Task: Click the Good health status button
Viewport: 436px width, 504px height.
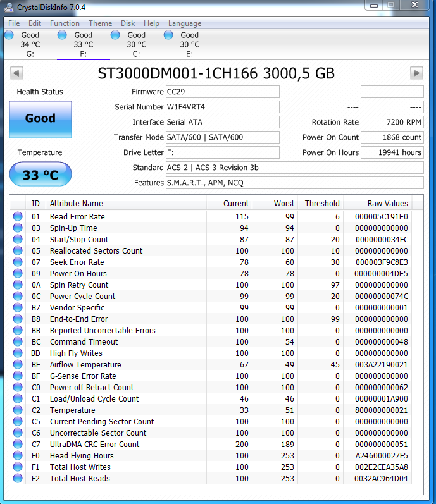Action: coord(40,119)
